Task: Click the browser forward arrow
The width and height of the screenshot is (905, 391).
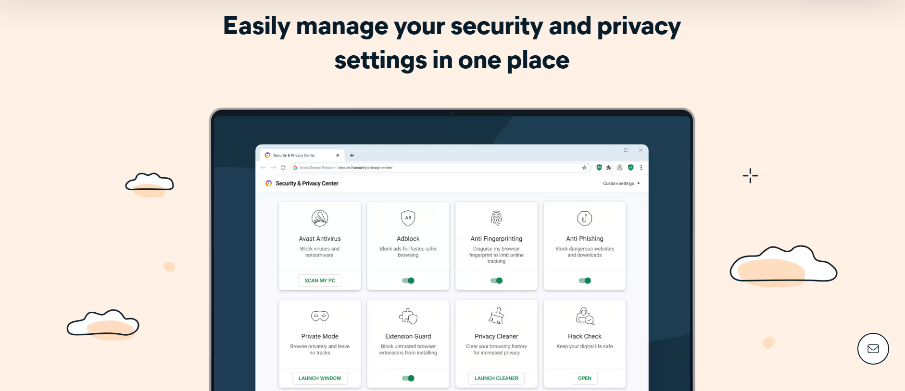Action: 273,168
